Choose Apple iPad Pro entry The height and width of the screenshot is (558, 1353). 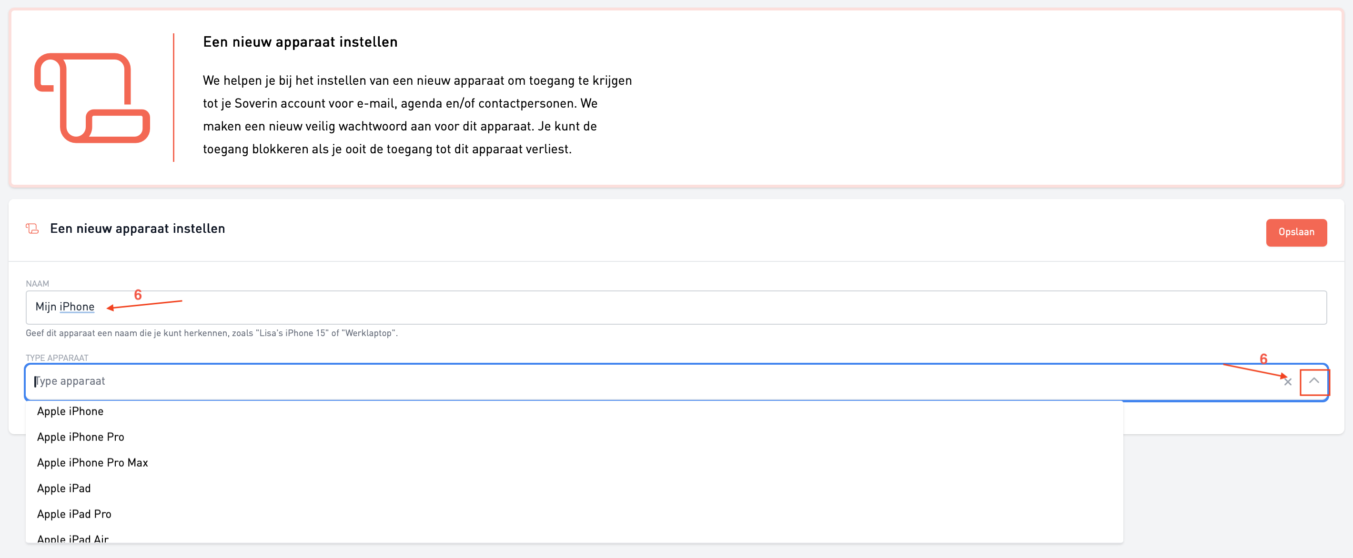74,514
